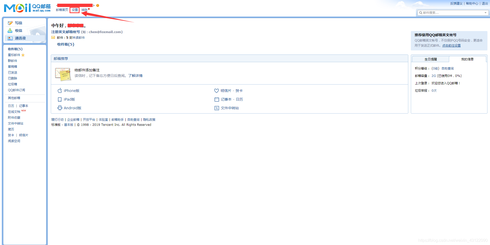Click 退出 to log out
Screen dimensions: 490x245
click(485, 4)
